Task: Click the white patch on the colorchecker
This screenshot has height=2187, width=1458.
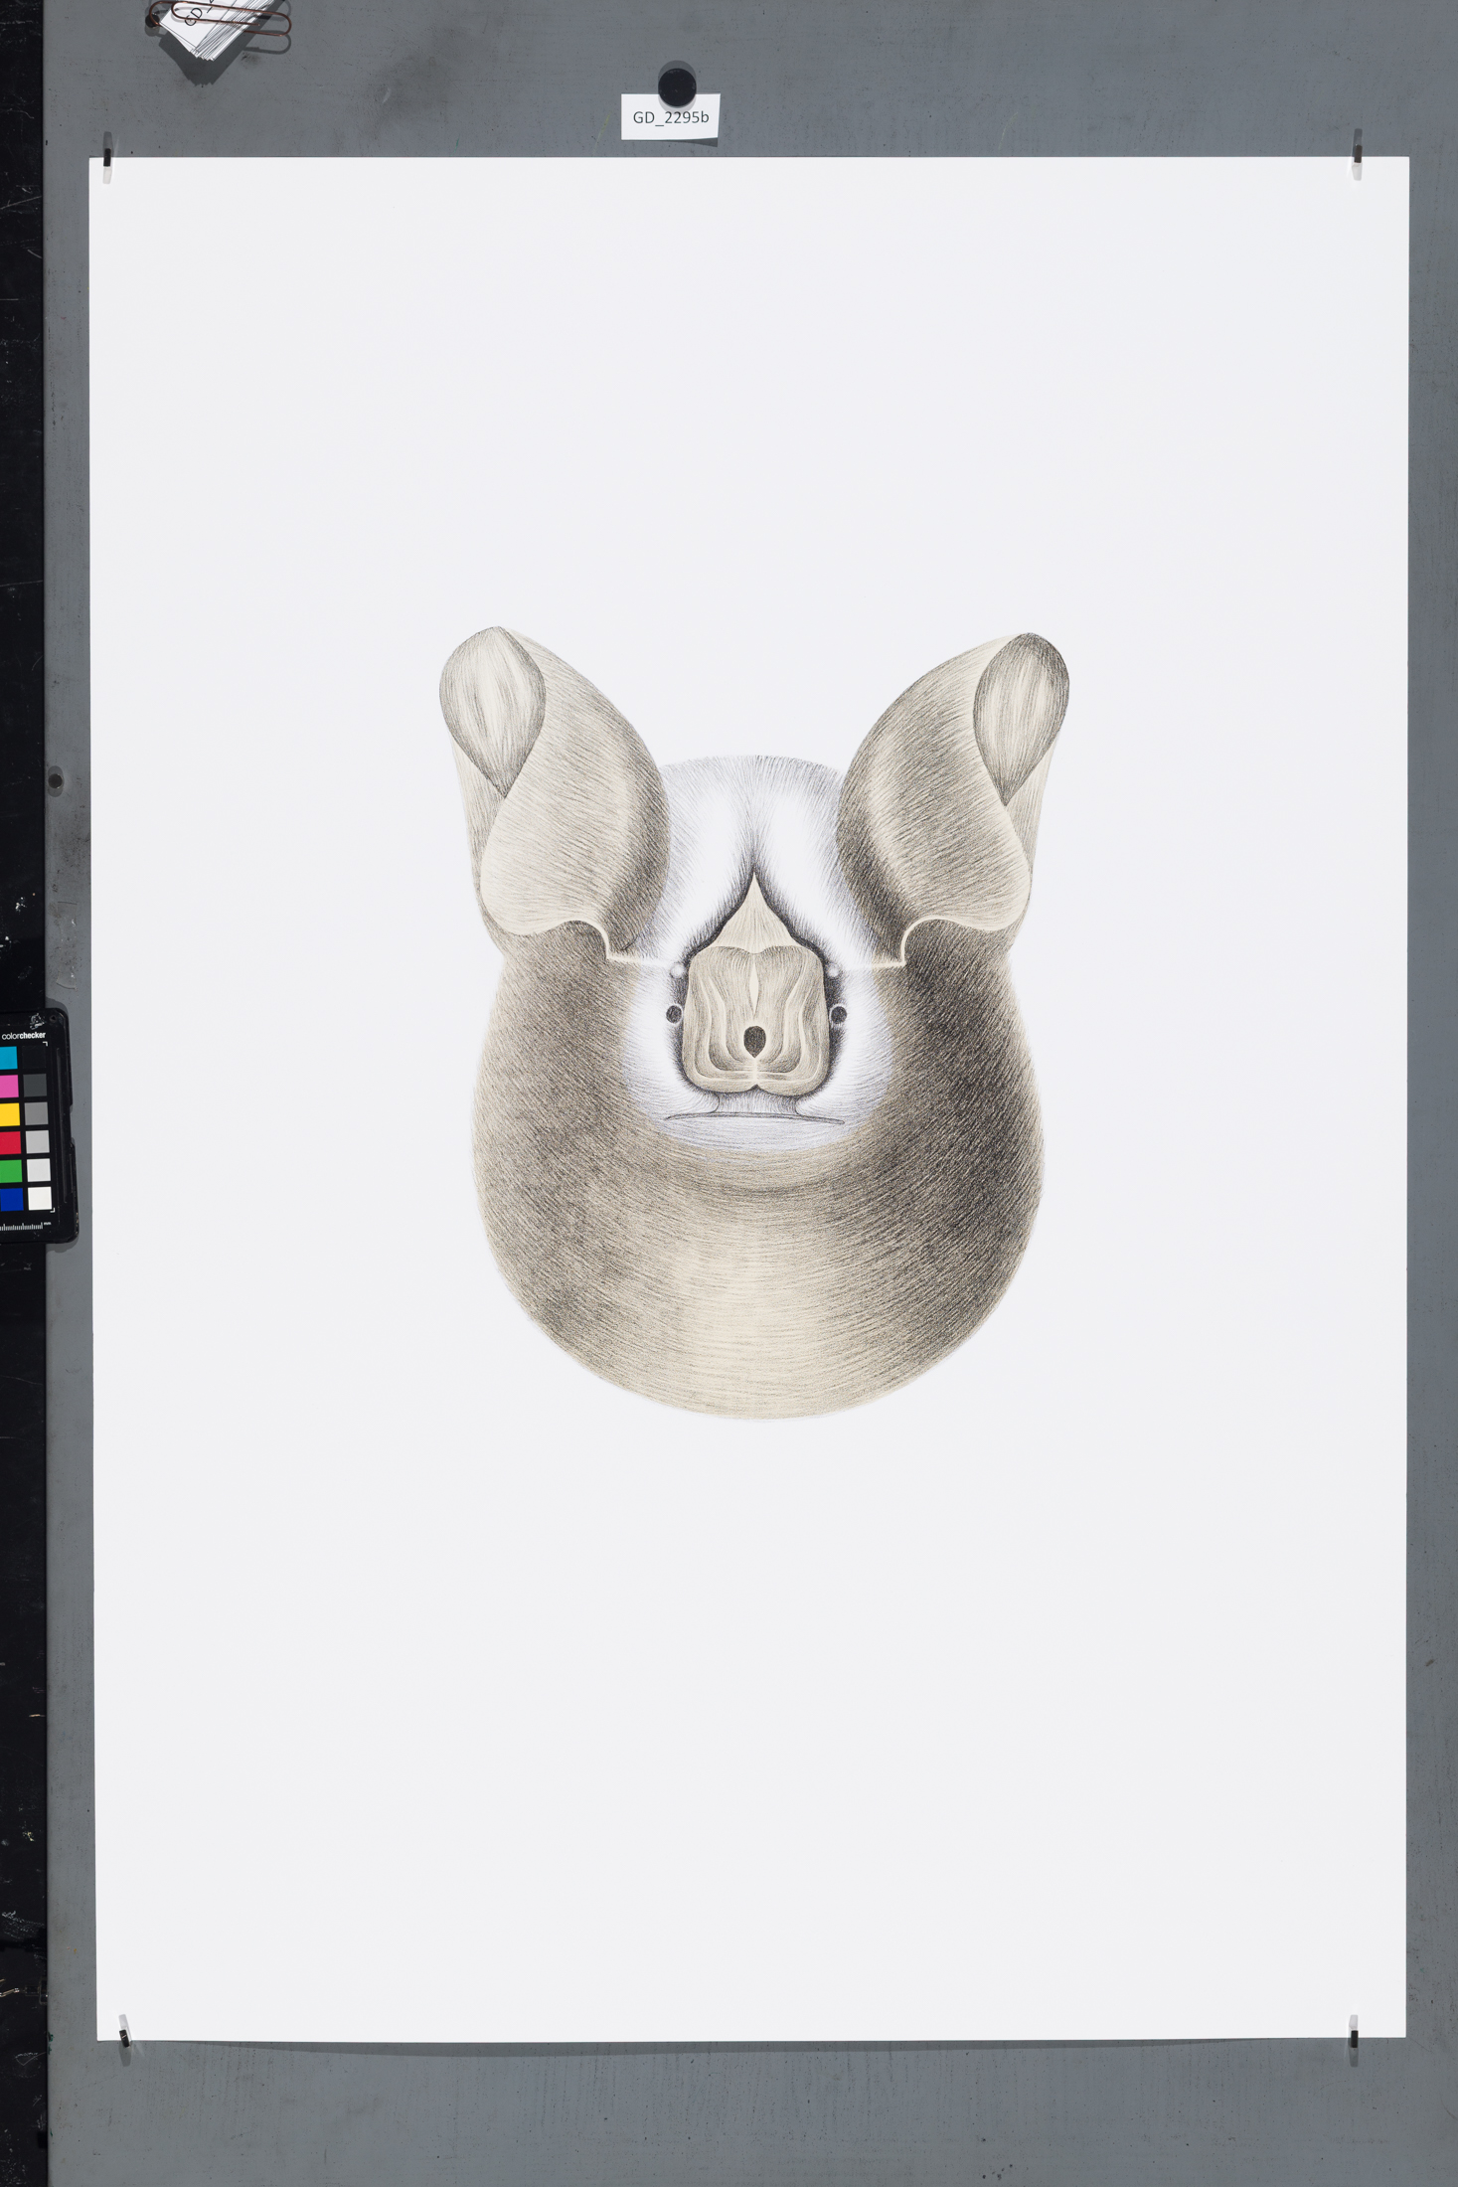Action: 39,1199
